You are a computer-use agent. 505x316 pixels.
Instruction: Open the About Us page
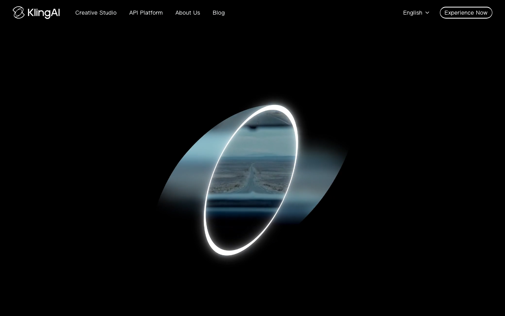(187, 13)
